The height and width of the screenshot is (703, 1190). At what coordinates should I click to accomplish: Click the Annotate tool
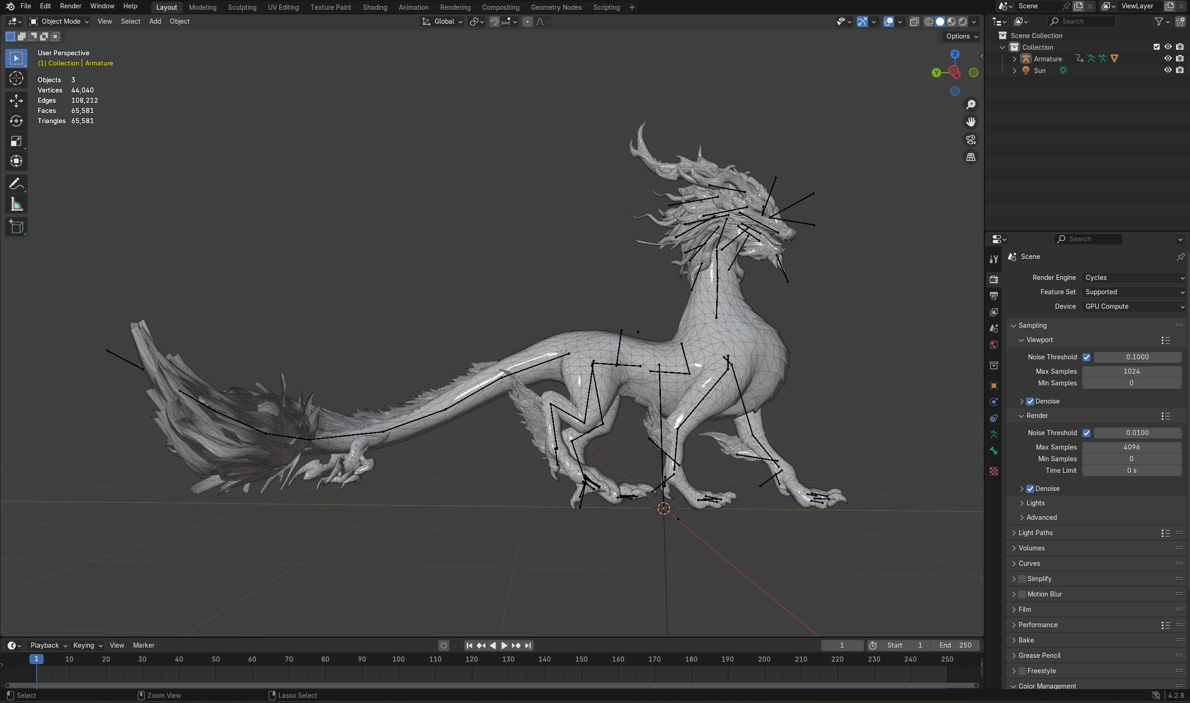tap(16, 183)
